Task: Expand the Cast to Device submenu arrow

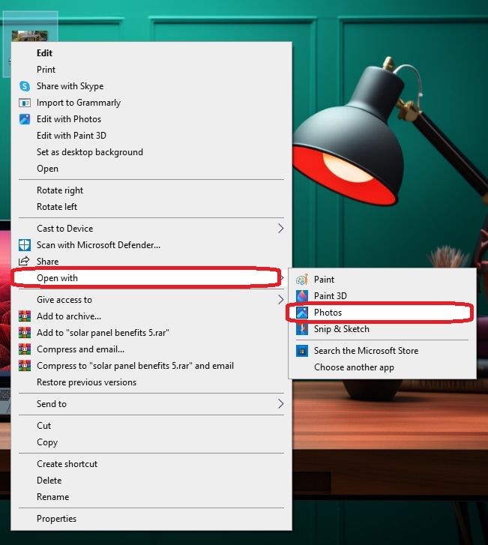Action: tap(280, 229)
